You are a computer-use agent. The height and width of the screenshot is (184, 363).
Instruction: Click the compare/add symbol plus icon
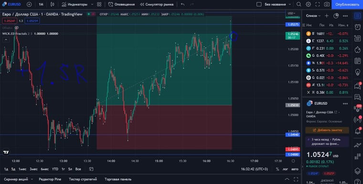click(29, 4)
